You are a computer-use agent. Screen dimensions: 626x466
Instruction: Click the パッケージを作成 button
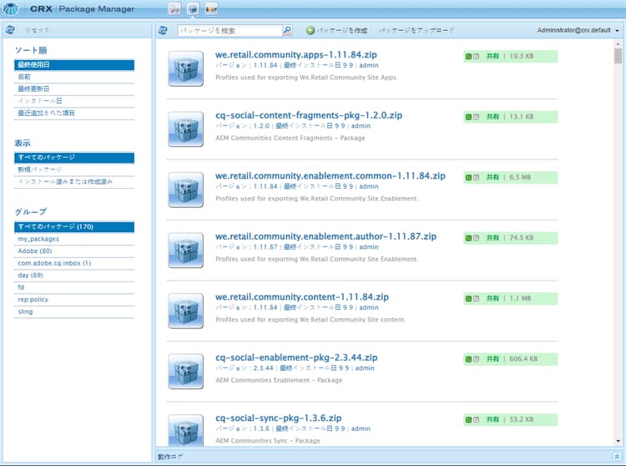point(337,30)
